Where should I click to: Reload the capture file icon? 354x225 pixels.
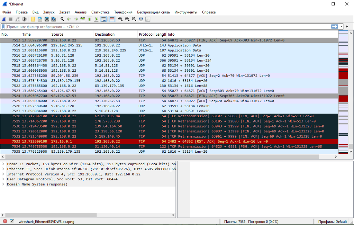click(53, 19)
